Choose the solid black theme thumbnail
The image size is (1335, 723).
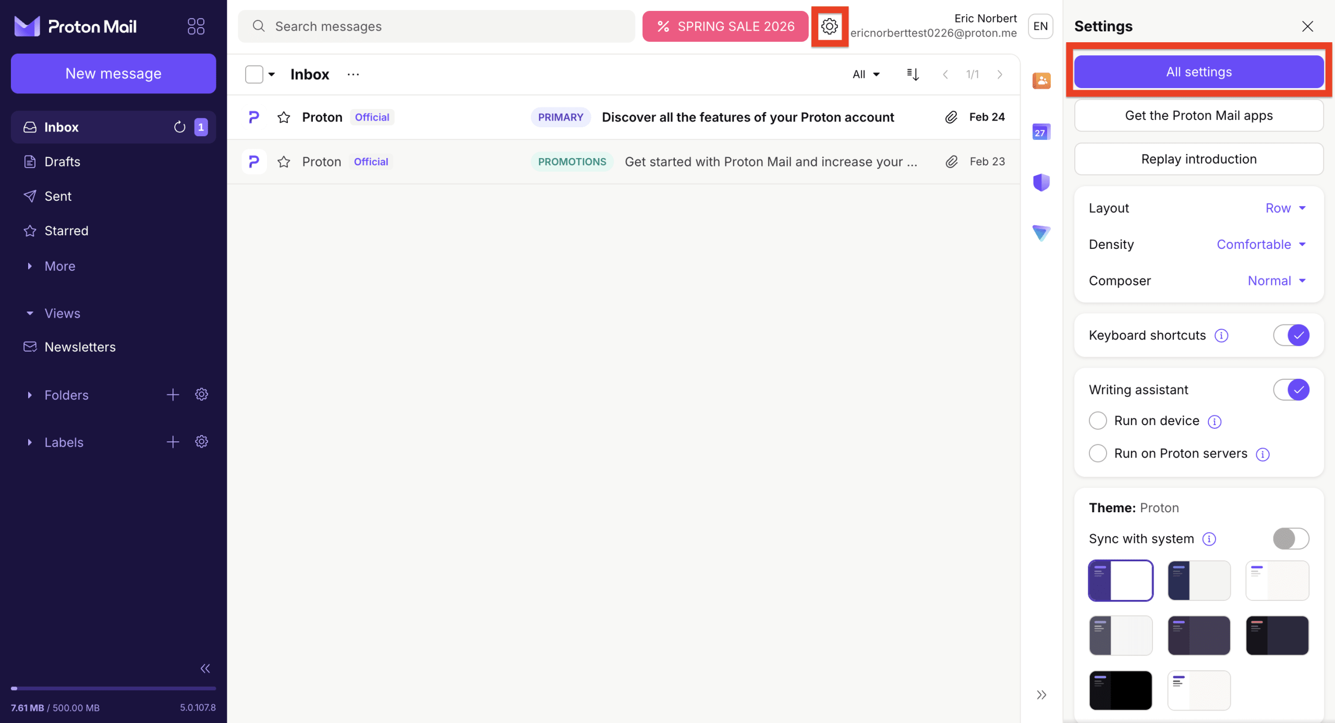pos(1120,690)
